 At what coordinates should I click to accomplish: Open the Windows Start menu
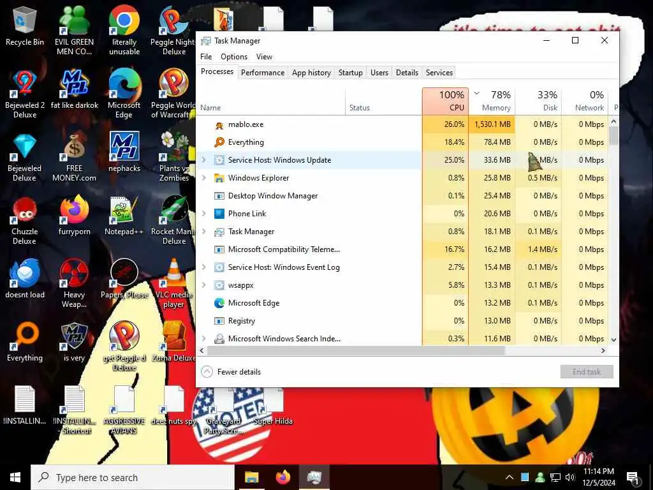click(x=15, y=477)
